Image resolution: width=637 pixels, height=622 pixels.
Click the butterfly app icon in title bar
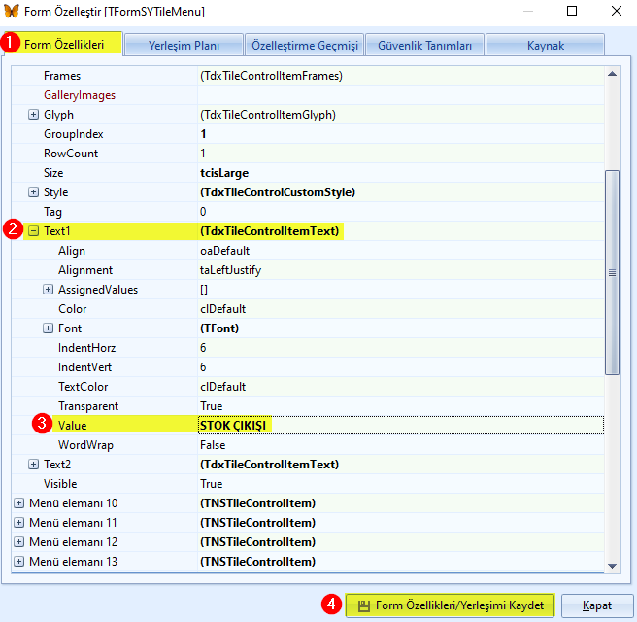[x=12, y=12]
